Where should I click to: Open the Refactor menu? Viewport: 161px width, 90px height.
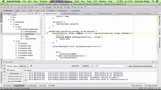point(69,1)
